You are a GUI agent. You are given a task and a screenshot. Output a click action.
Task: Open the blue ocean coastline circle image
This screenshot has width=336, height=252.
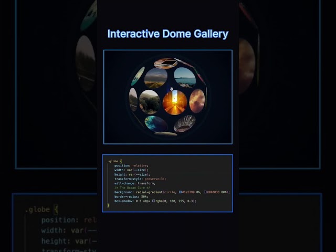(x=185, y=77)
